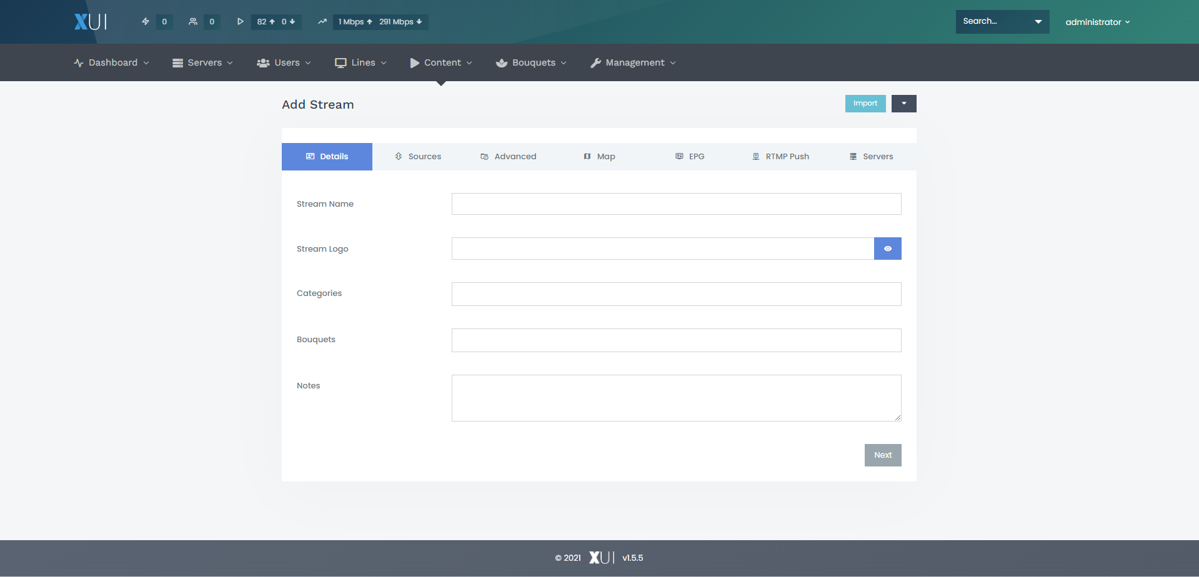
Task: Open the Categories selection field
Action: [x=676, y=294]
